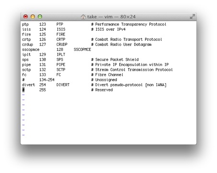Click 'Secure Packet Shield' comment
This screenshot has height=173, width=217.
coord(117,60)
